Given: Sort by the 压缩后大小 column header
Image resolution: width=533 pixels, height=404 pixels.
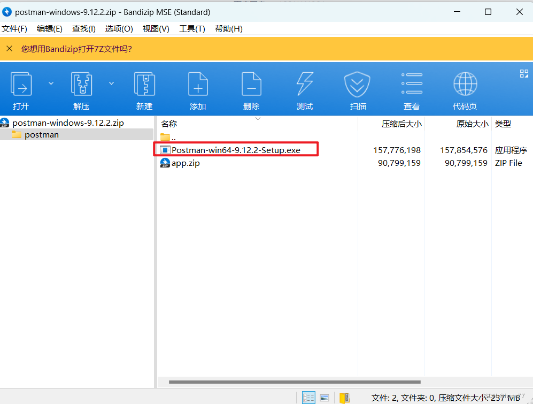Looking at the screenshot, I should [401, 124].
